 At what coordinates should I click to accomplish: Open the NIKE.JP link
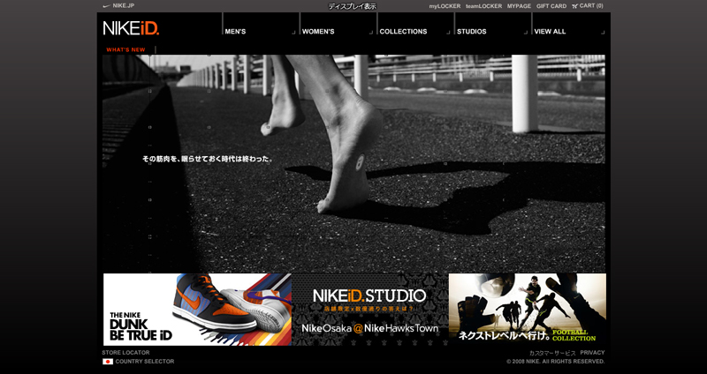pos(124,6)
